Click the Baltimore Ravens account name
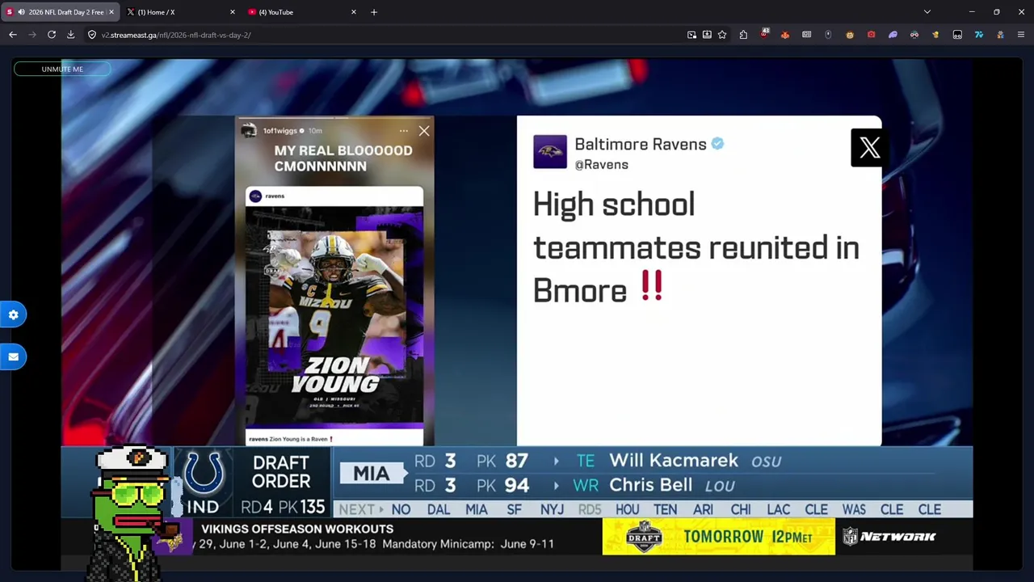The width and height of the screenshot is (1034, 582). click(641, 145)
